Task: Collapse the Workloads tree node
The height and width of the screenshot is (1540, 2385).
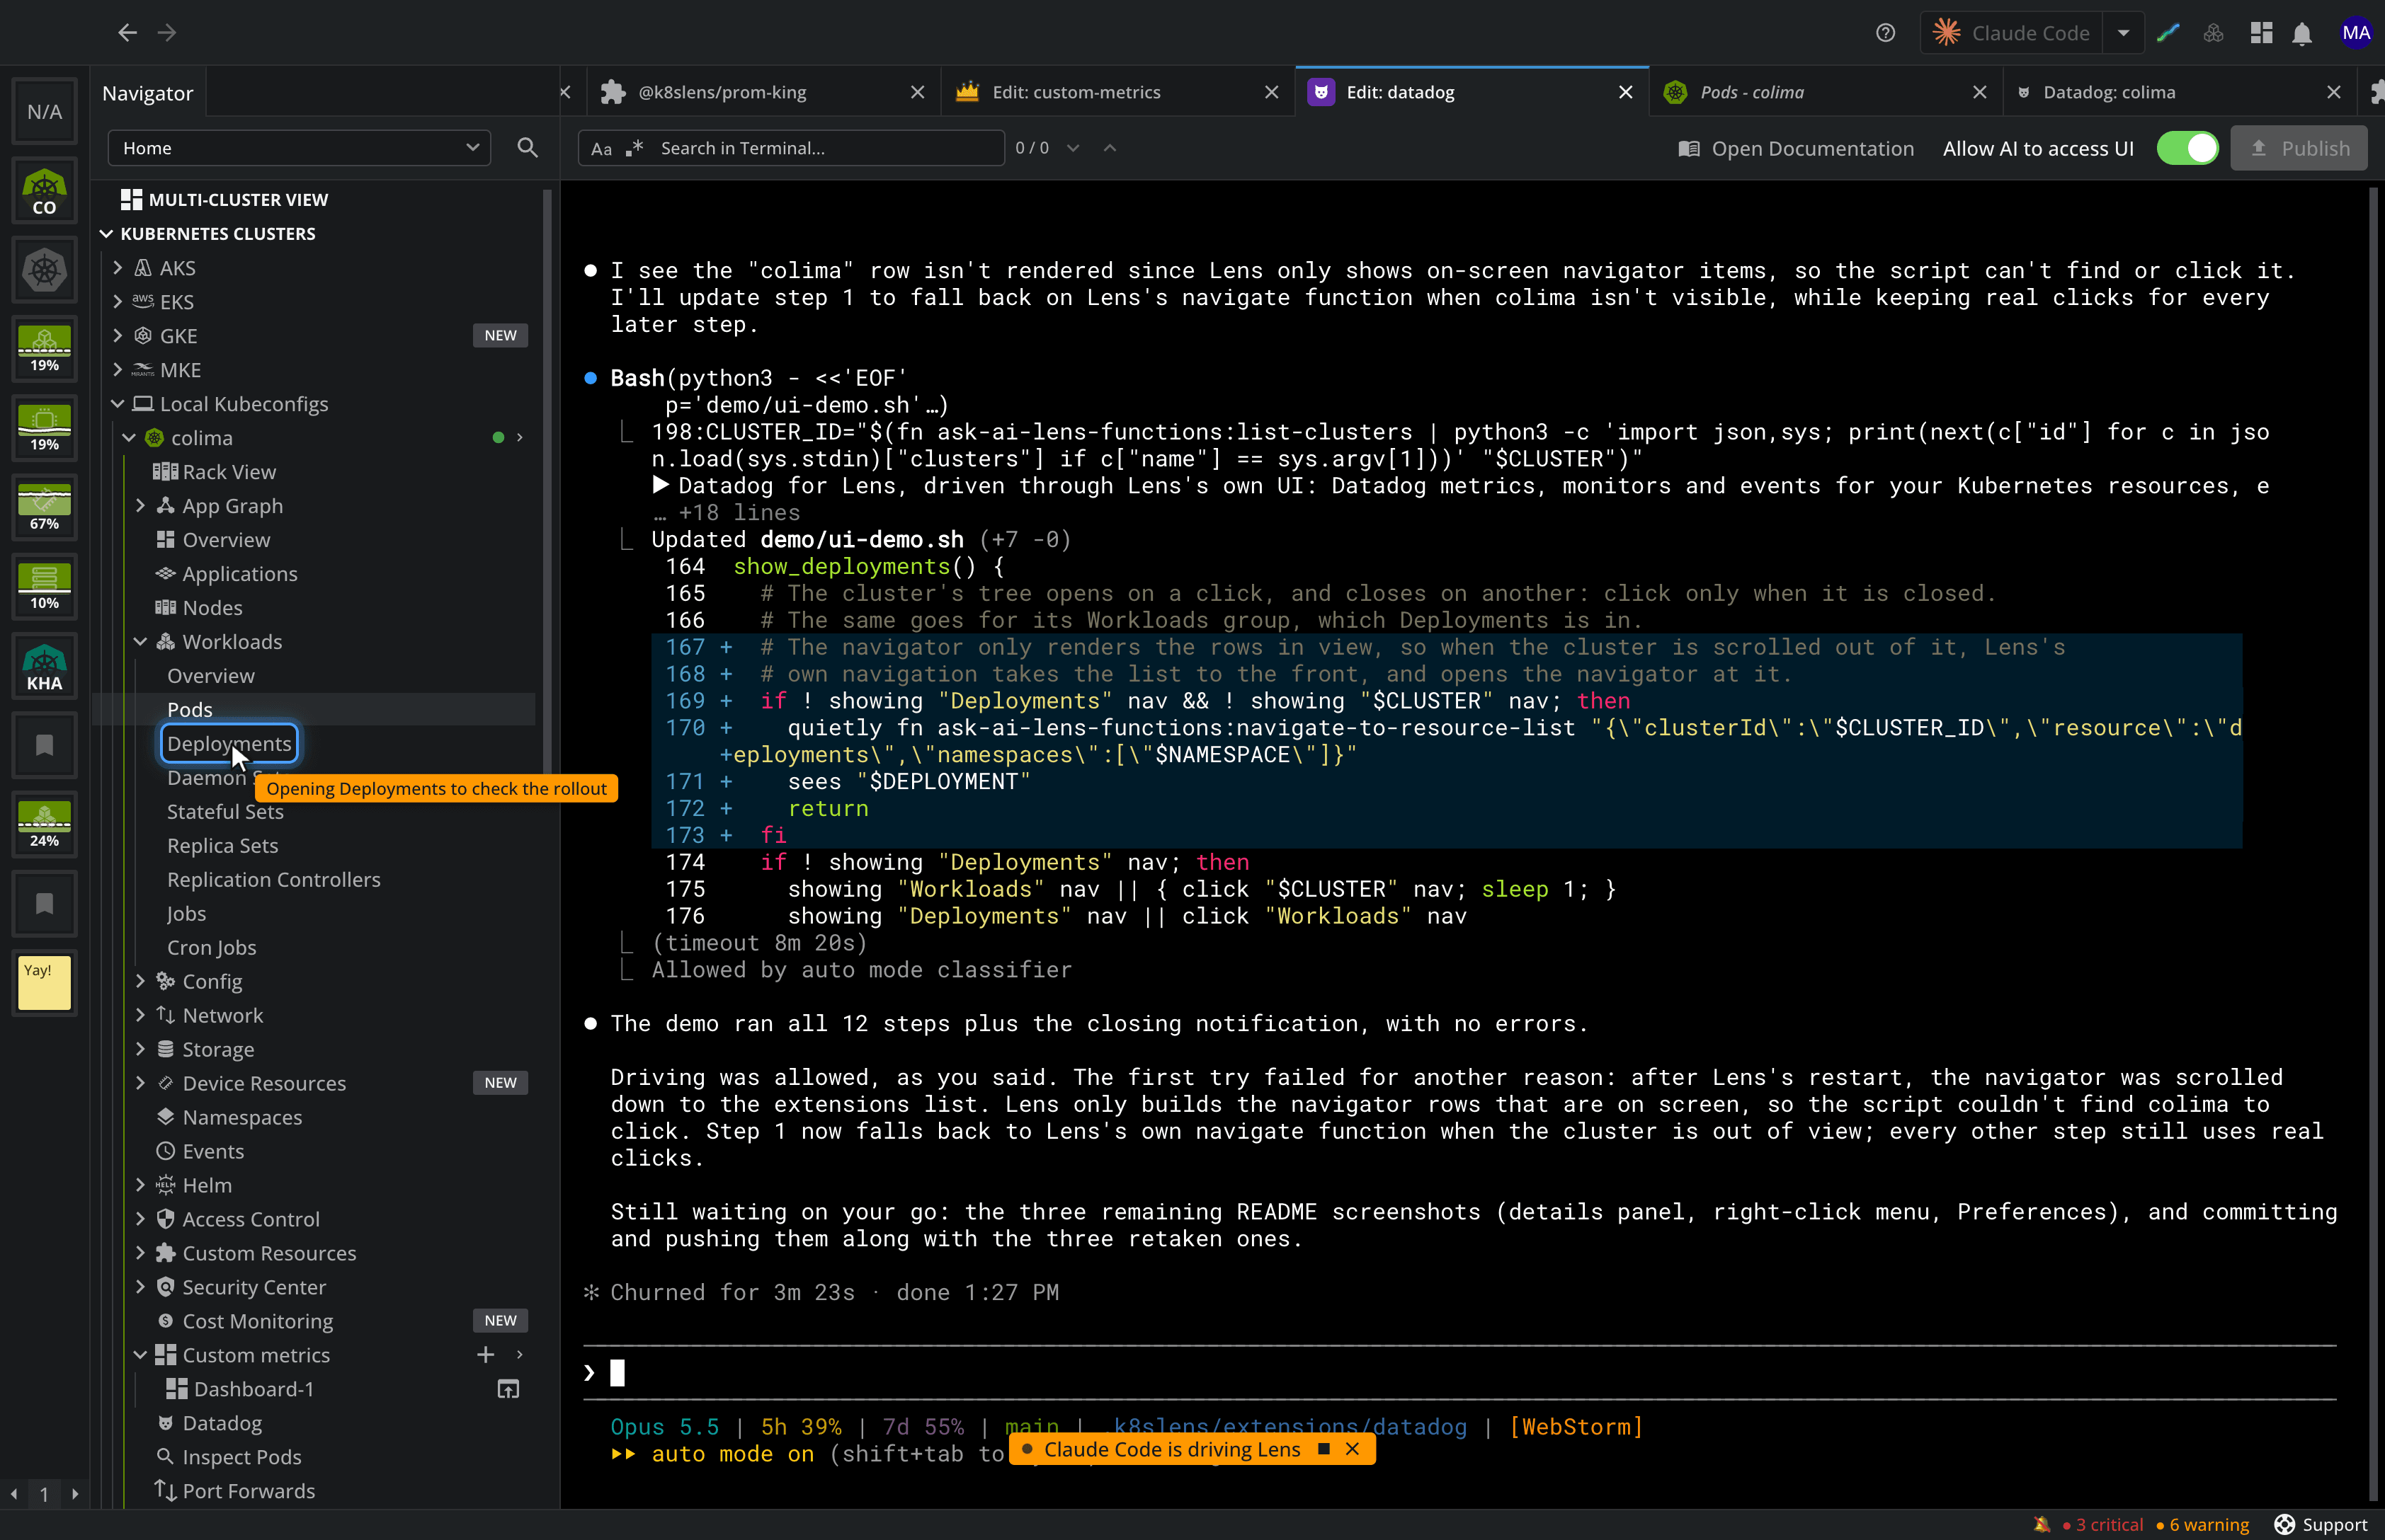Action: (141, 642)
